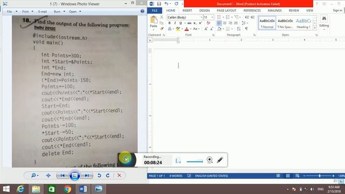Undo the last action in Word
This screenshot has width=345, height=194.
click(167, 4)
